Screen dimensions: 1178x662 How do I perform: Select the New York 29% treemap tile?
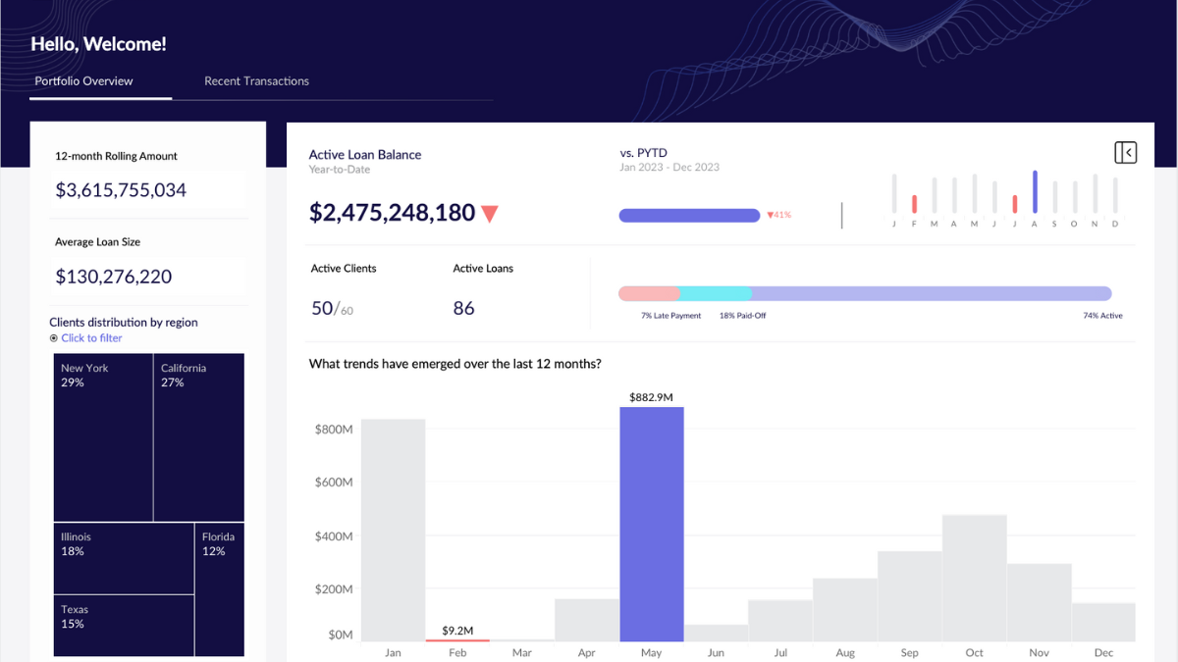(102, 436)
